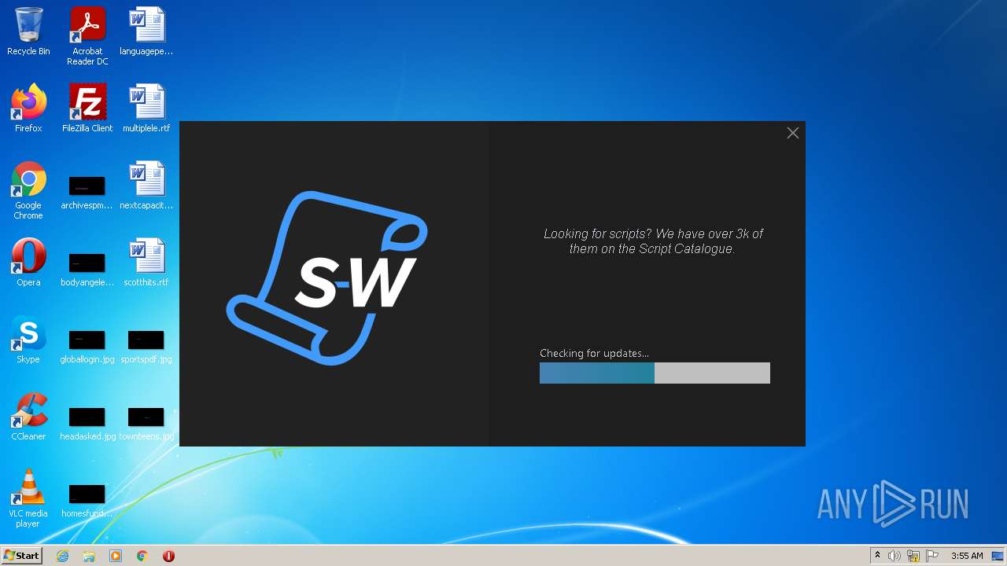Open the Windows Start menu

pyautogui.click(x=22, y=556)
